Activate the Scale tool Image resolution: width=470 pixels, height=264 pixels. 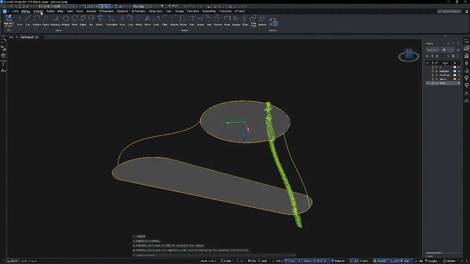[x=156, y=20]
